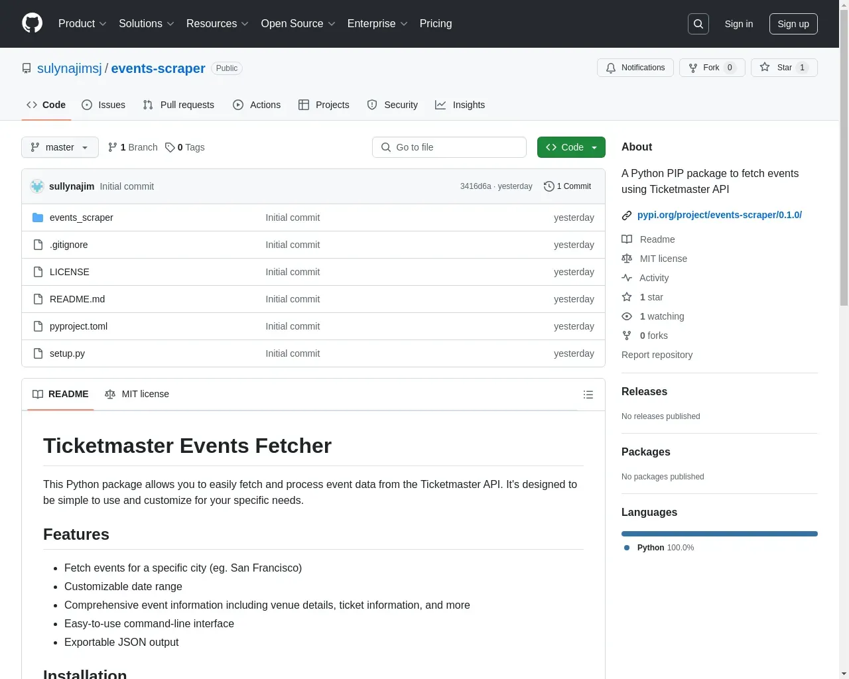The width and height of the screenshot is (849, 679).
Task: Expand the Open Source menu
Action: point(298,24)
